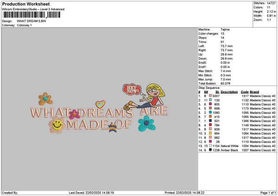
Task: Select the smiley face flower embroidery element
Action: pos(57,125)
